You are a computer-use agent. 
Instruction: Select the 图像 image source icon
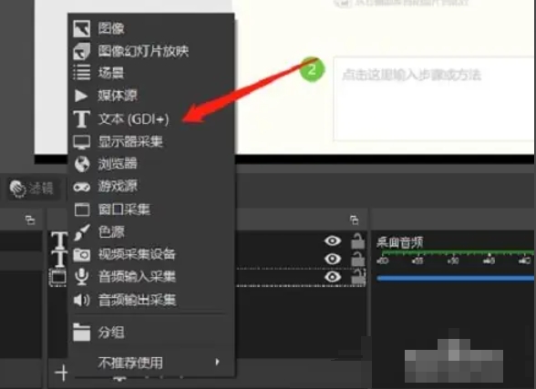pyautogui.click(x=82, y=28)
